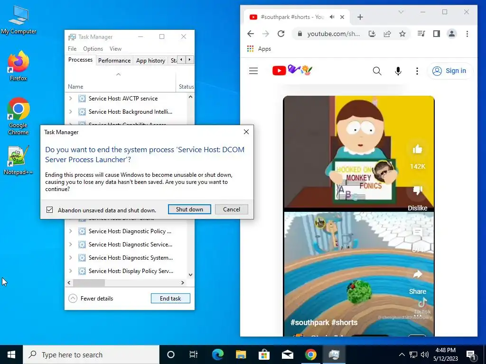Expand Service Host: Diagnostic Policy row
Screen dimensions: 486x364
[x=71, y=231]
